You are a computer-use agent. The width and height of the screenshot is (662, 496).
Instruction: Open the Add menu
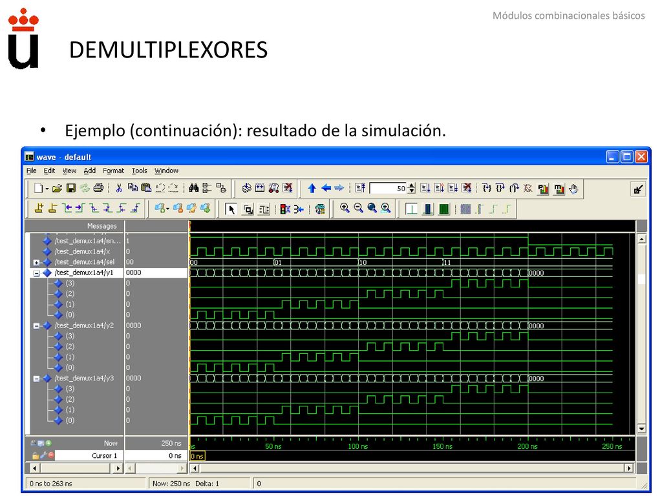coord(89,170)
